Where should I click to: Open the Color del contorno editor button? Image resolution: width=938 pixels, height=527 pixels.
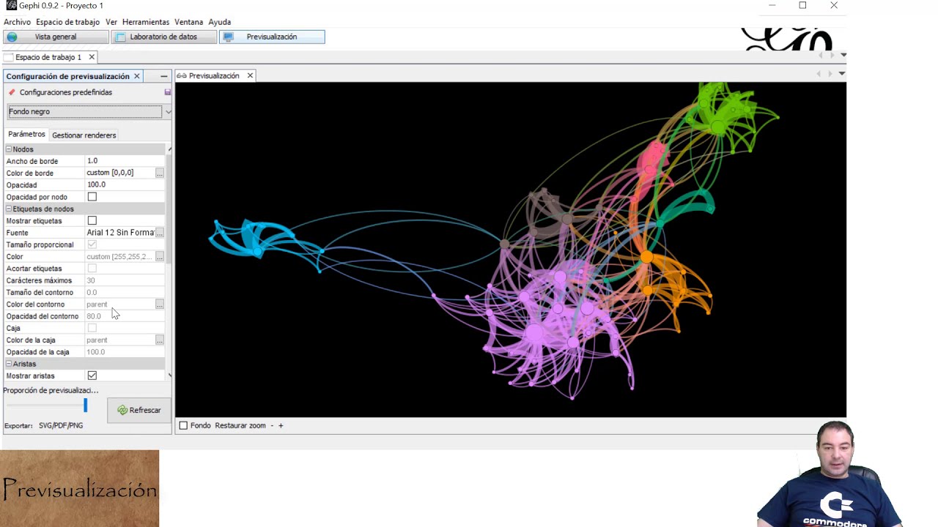point(159,304)
